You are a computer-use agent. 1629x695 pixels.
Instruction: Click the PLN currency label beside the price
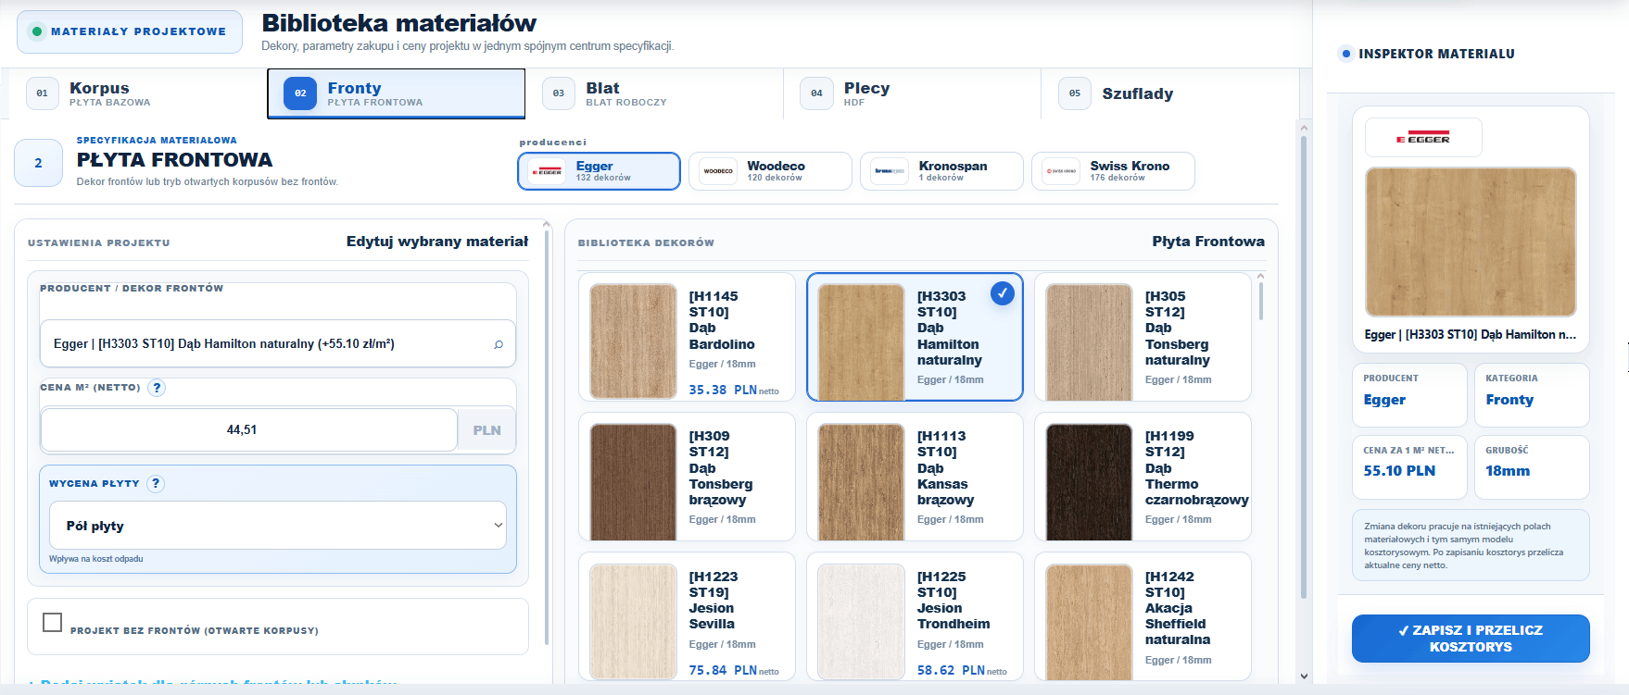pos(486,430)
